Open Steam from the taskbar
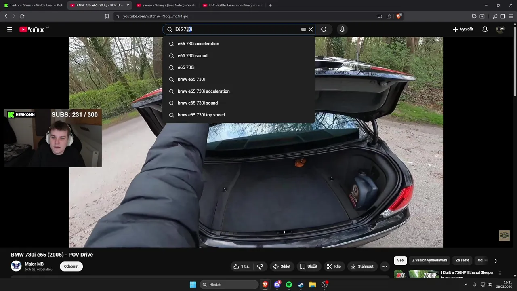Screen dimensions: 517x291 [301, 285]
